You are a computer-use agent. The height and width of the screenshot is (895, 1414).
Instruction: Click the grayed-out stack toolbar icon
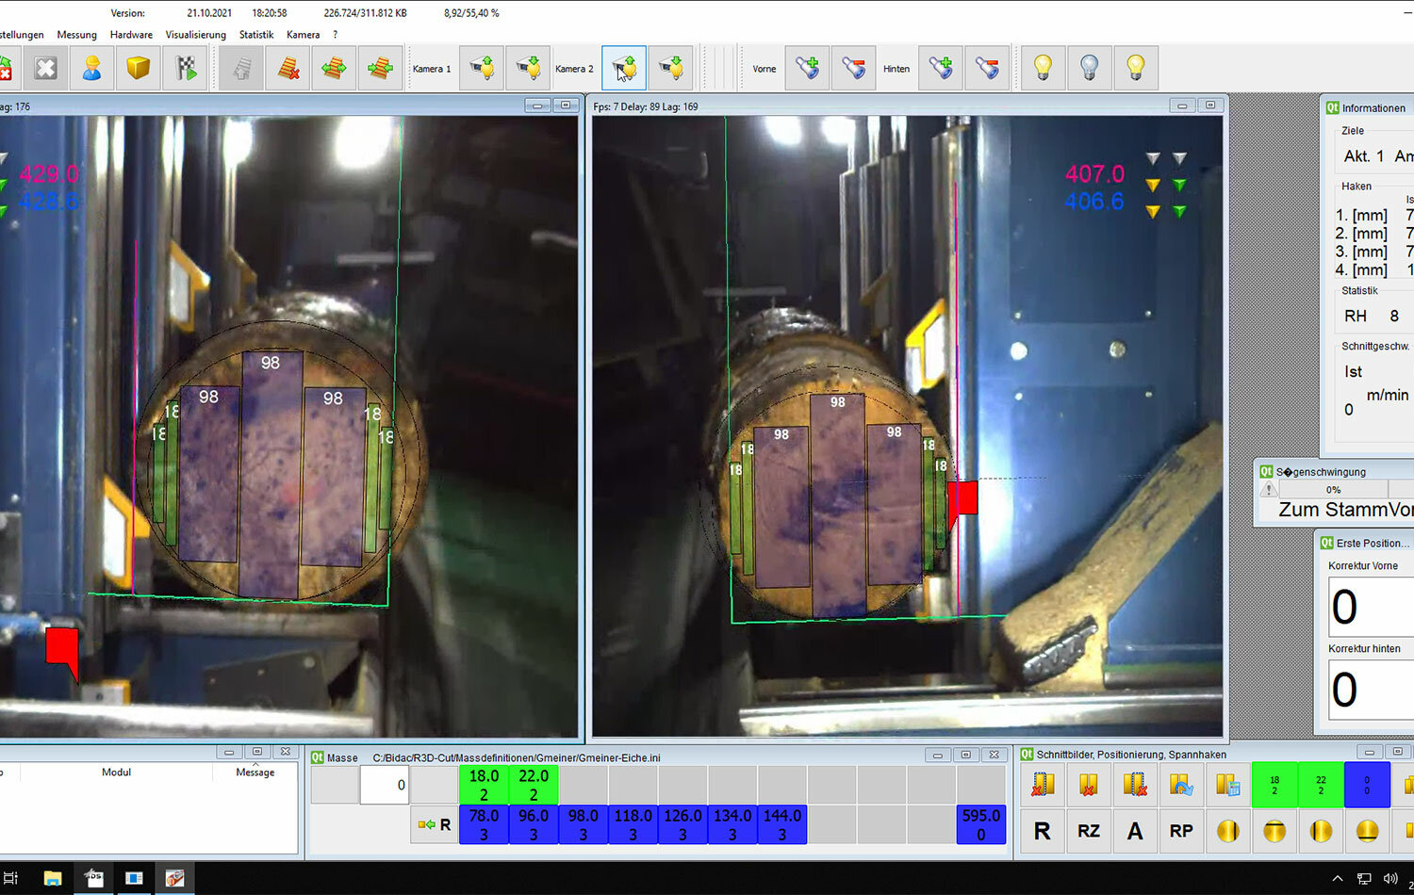tap(241, 68)
